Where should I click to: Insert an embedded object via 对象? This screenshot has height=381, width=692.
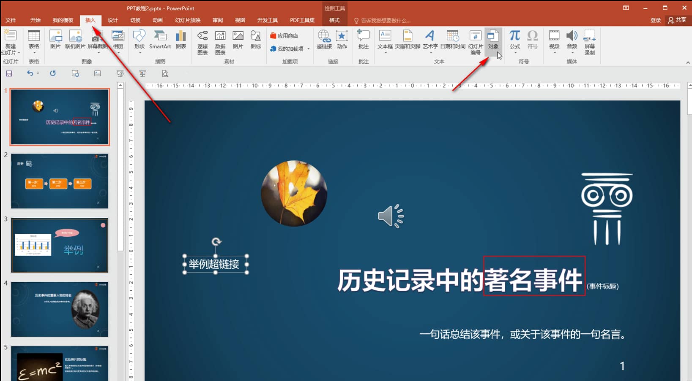pyautogui.click(x=493, y=40)
